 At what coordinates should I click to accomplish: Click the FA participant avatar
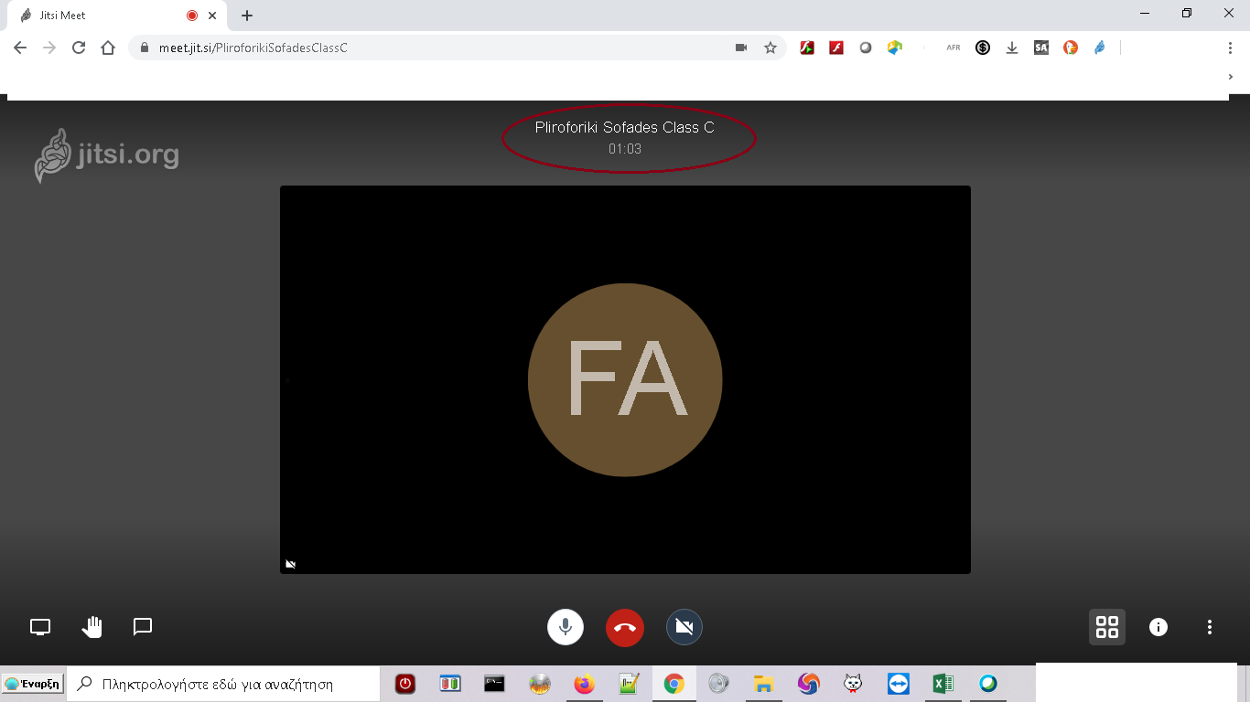[x=625, y=379]
